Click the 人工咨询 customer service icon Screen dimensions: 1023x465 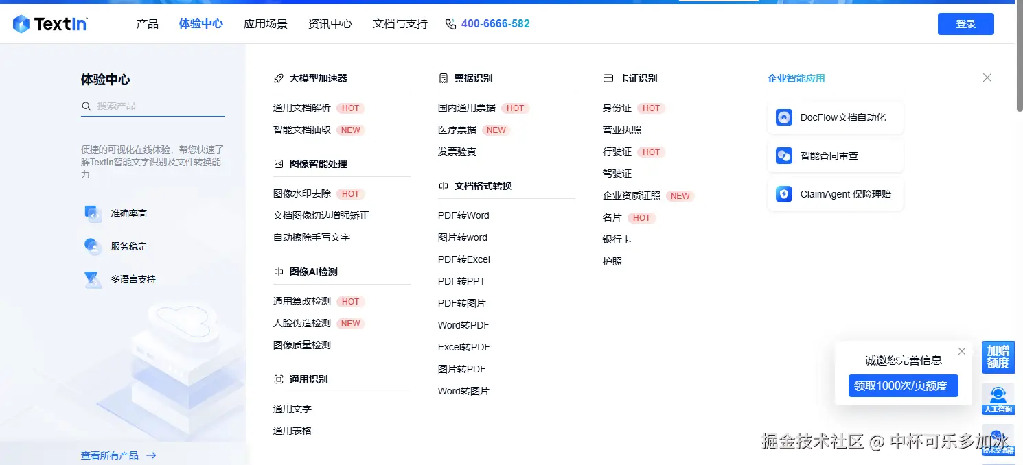tap(998, 399)
